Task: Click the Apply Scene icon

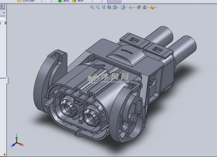Action: (144, 7)
